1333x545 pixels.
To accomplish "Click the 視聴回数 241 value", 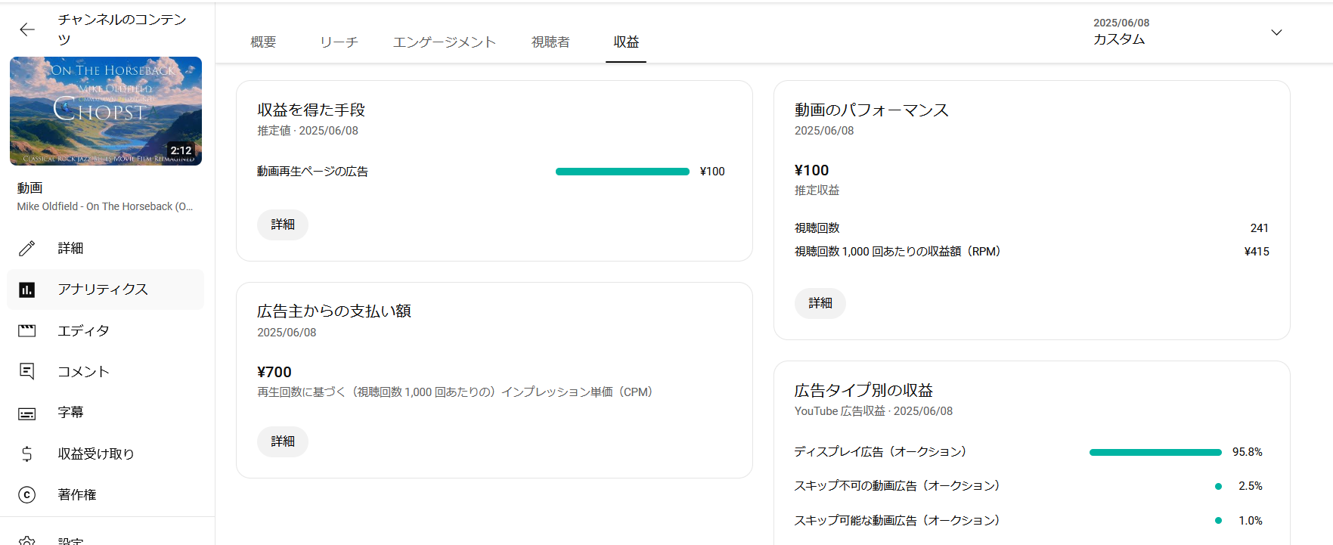I will click(x=1260, y=228).
